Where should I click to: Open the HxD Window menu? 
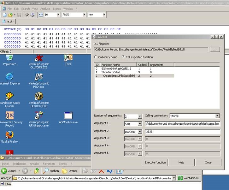(x=68, y=9)
